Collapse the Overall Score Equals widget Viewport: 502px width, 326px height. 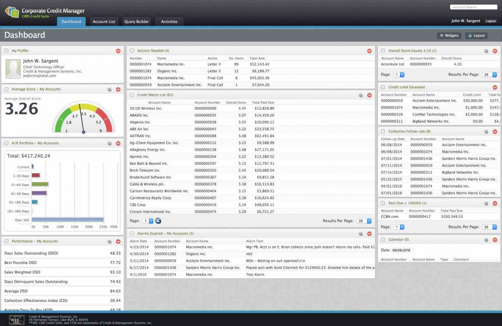(383, 51)
